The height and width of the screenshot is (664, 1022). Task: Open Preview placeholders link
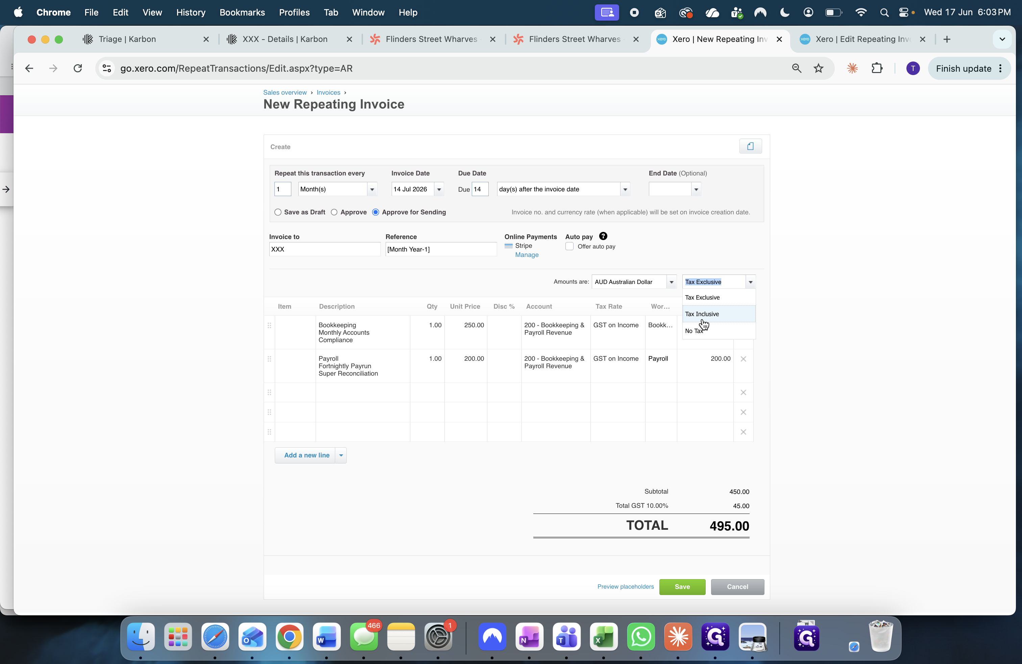click(626, 587)
